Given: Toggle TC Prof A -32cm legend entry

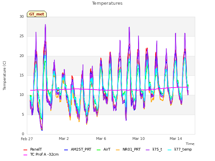Looking at the screenshot, I should click(x=44, y=154).
